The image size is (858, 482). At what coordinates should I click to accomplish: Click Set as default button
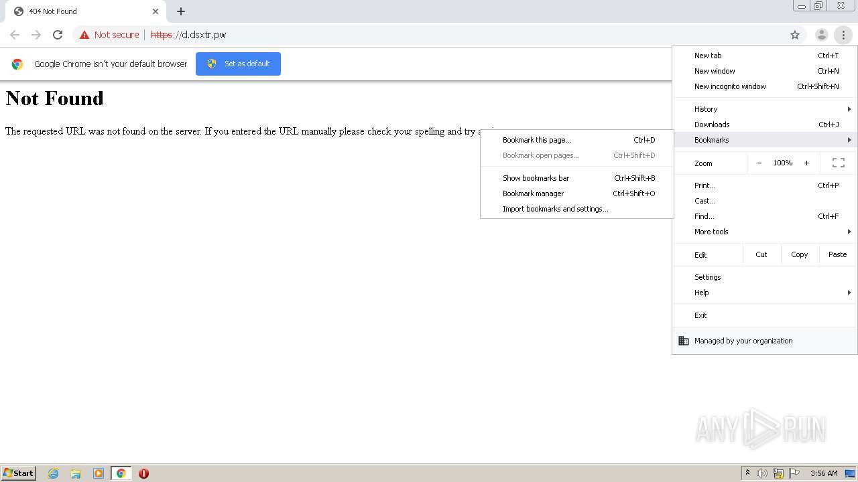click(x=238, y=64)
